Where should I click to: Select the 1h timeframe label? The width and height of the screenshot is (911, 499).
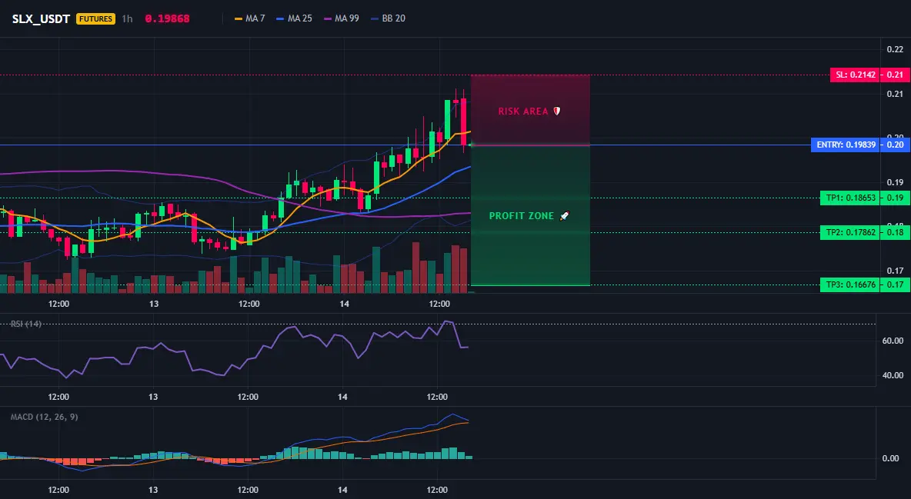coord(127,18)
